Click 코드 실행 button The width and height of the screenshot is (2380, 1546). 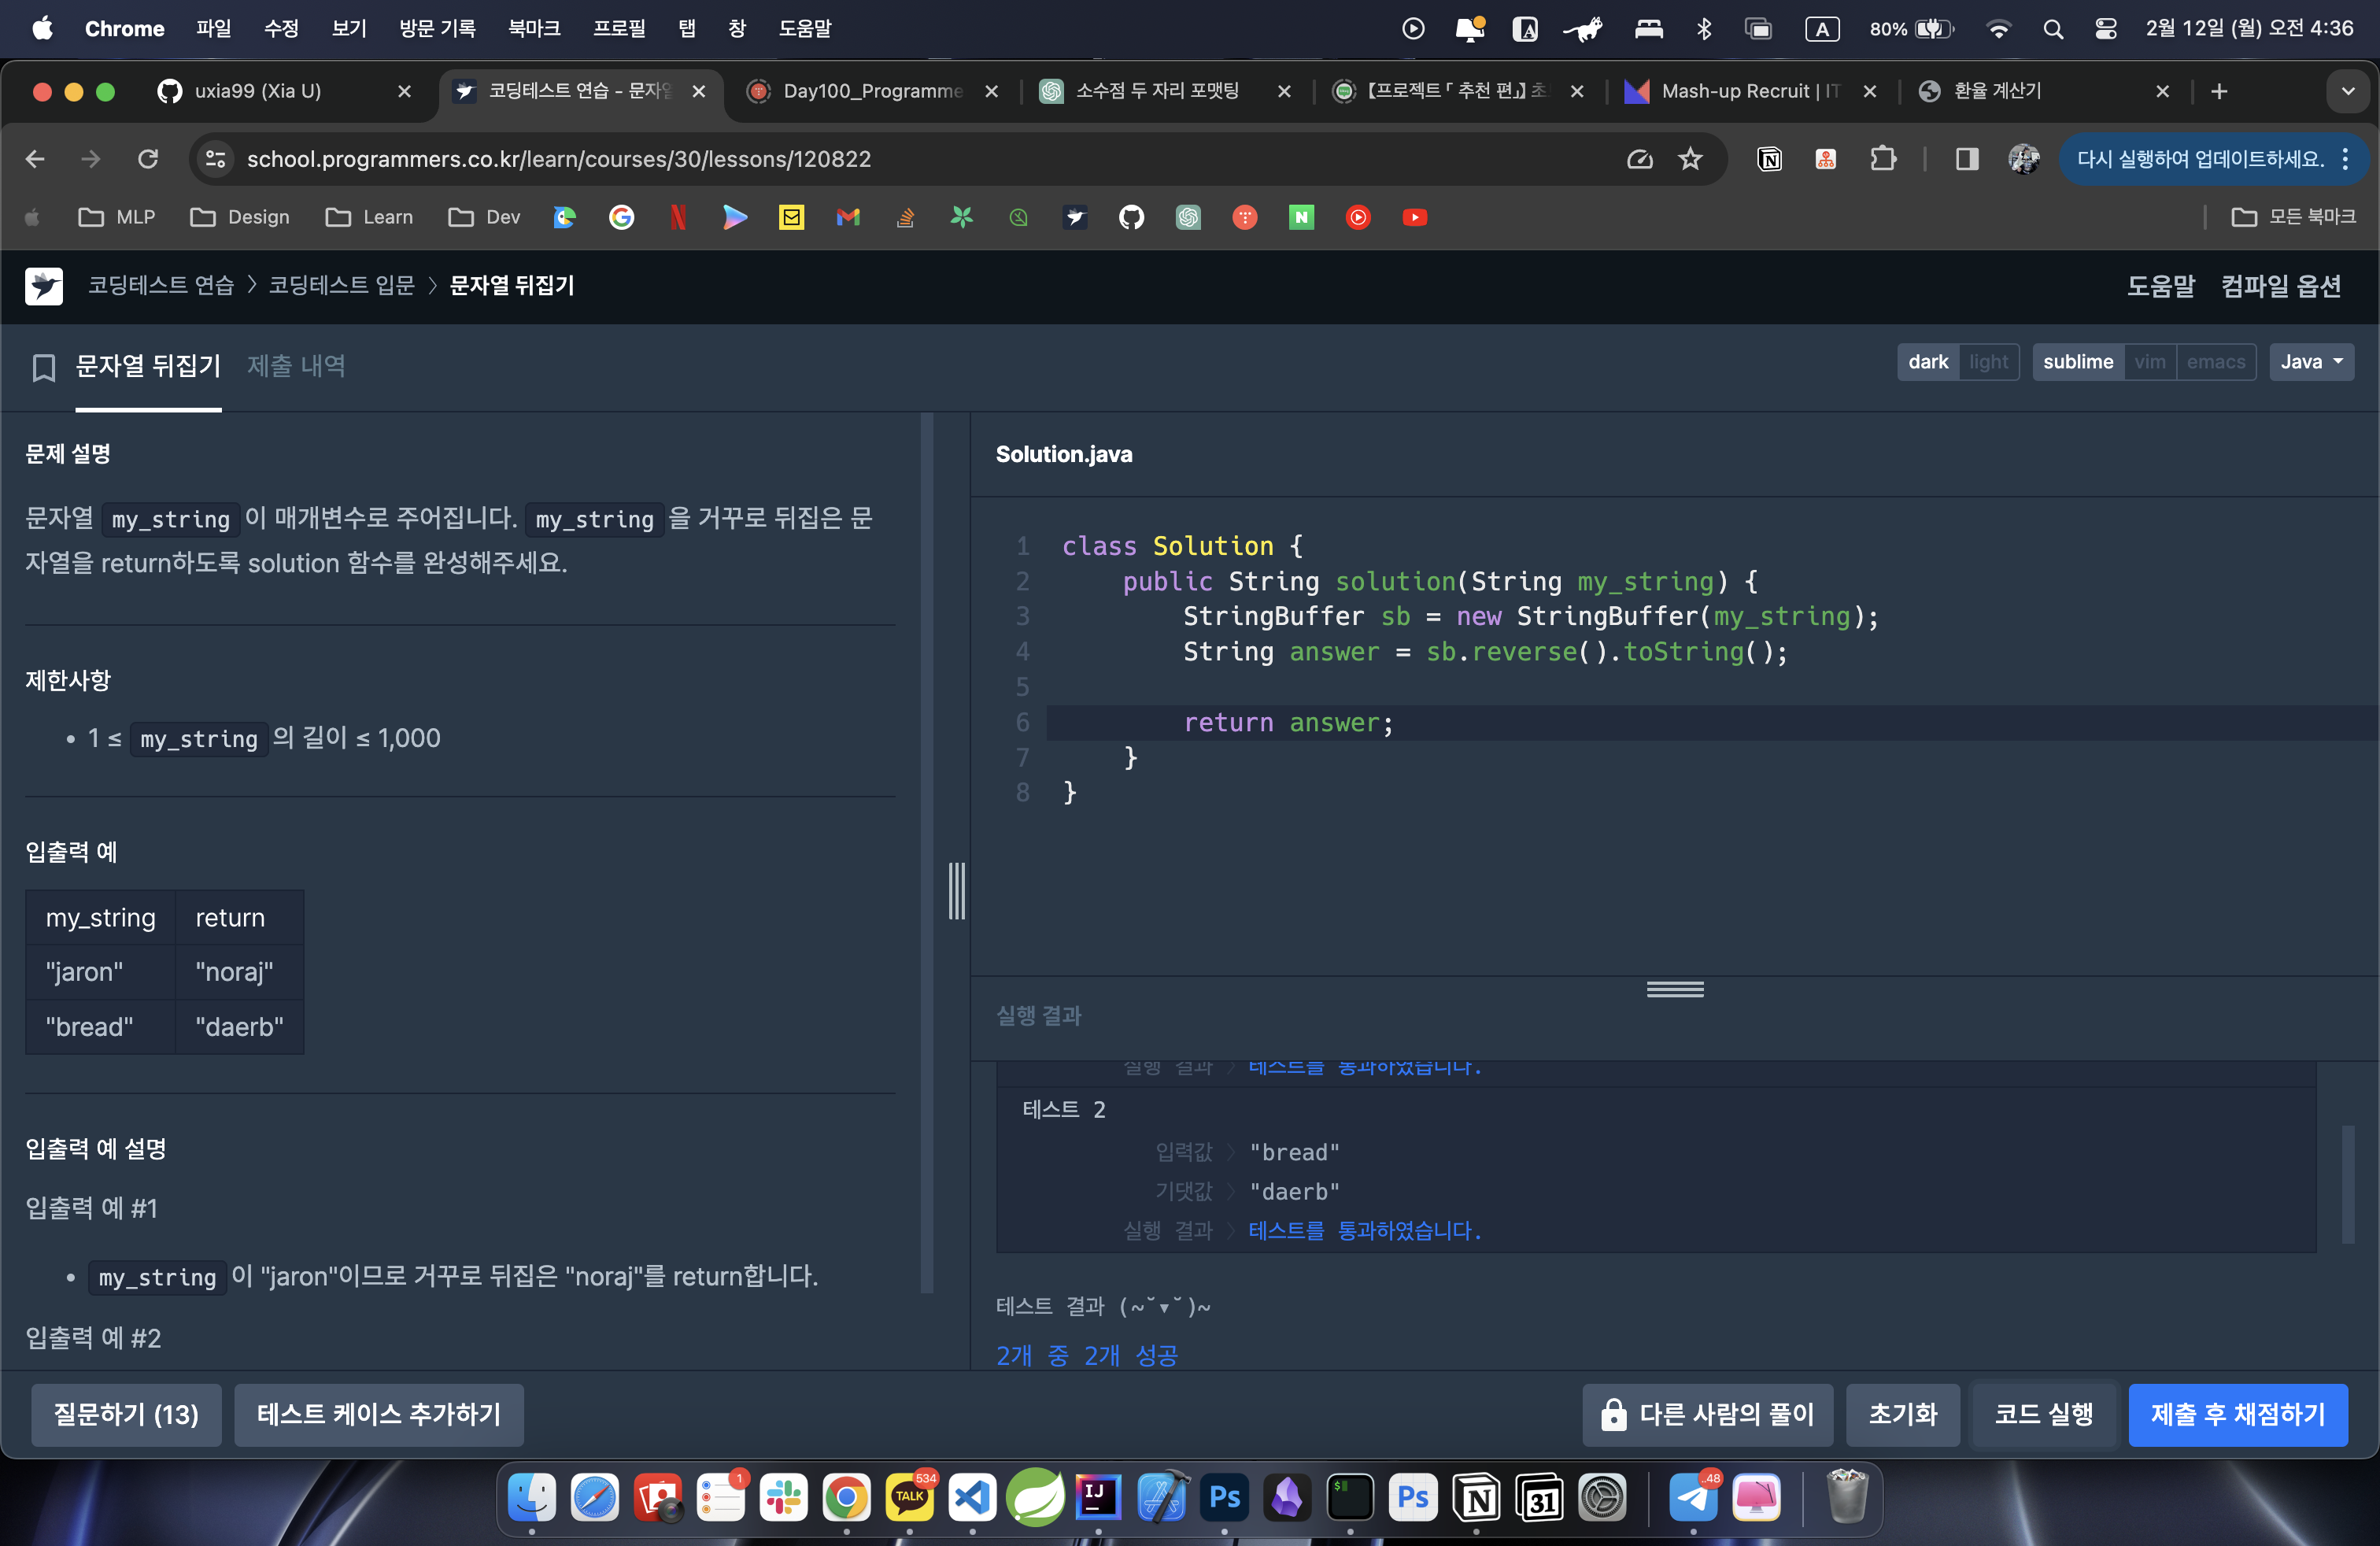[x=2043, y=1414]
